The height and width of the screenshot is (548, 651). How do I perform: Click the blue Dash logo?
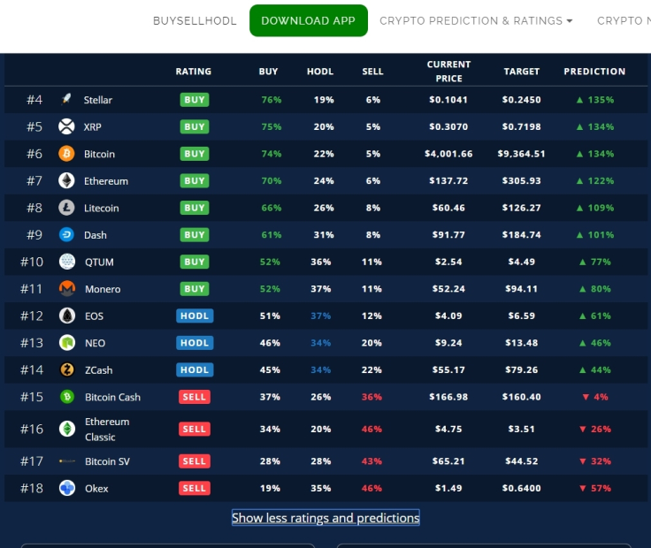click(66, 235)
